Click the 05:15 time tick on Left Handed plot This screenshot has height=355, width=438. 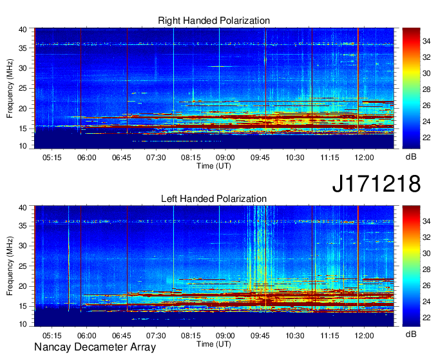tap(52, 335)
